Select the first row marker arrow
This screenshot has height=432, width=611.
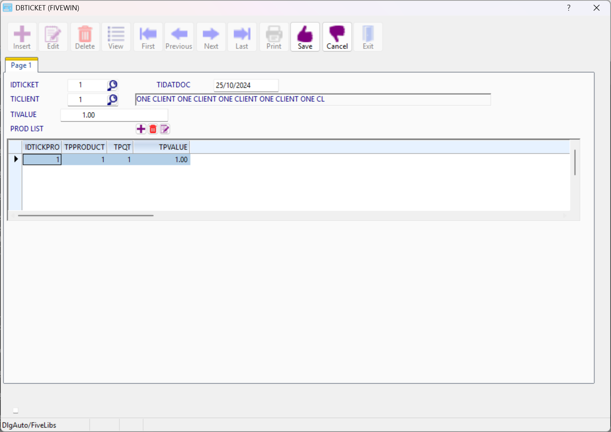[x=16, y=159]
